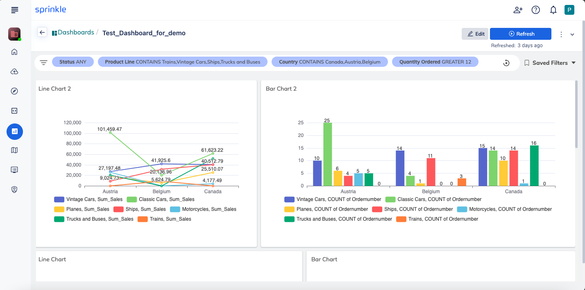Open the map icon in sidebar
Screen dimensions: 585x290
[14, 150]
